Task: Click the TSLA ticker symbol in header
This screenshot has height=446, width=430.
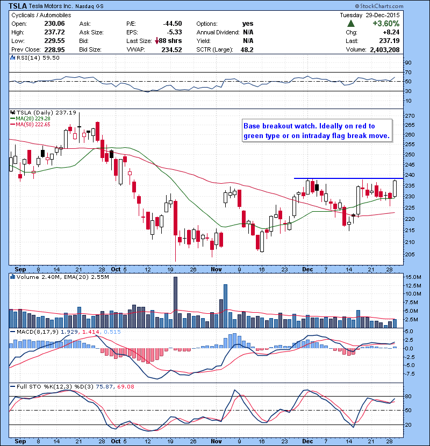Action: tap(18, 6)
